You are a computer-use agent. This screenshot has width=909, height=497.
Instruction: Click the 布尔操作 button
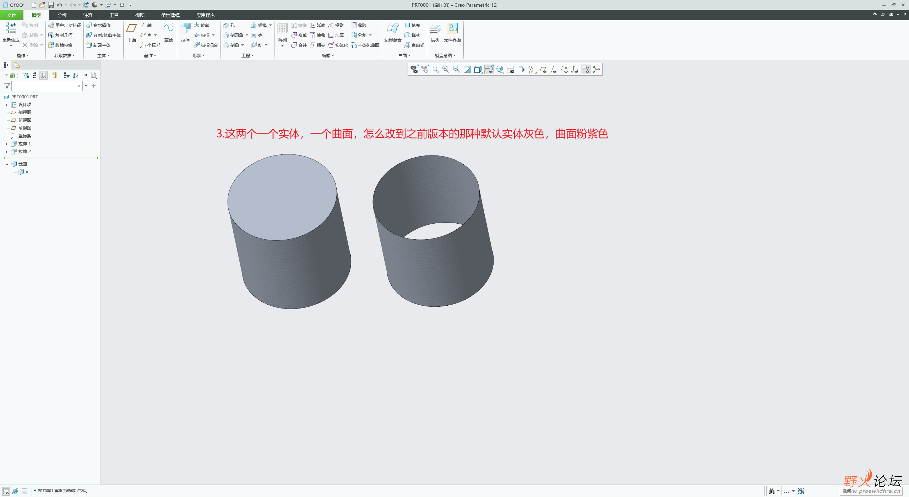pos(98,25)
